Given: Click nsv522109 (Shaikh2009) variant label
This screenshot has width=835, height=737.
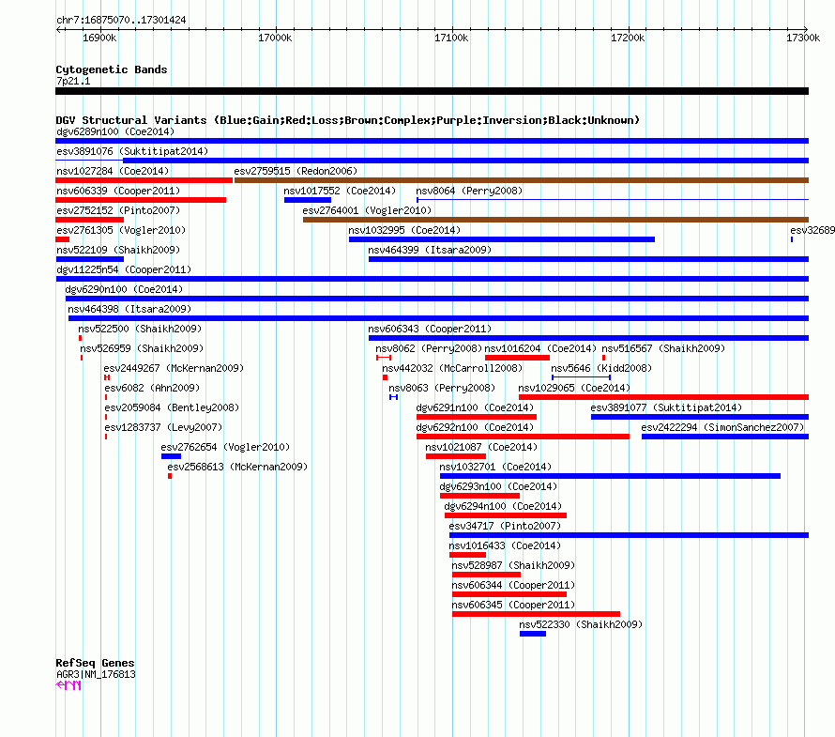Looking at the screenshot, I should (118, 250).
